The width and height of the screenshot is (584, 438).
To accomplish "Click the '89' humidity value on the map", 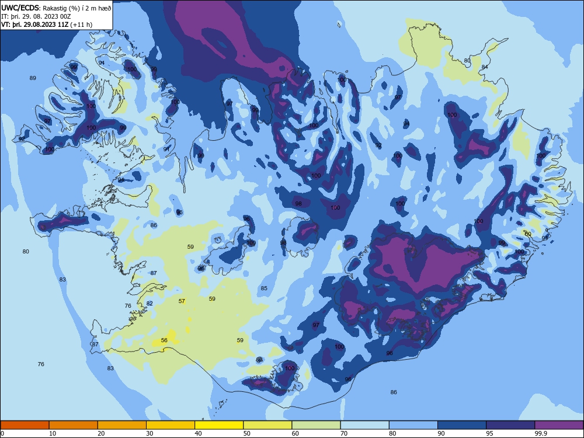I will [x=33, y=78].
